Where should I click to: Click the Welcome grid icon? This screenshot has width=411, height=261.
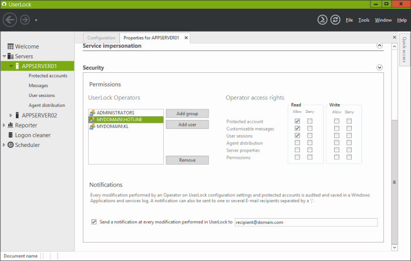point(11,46)
